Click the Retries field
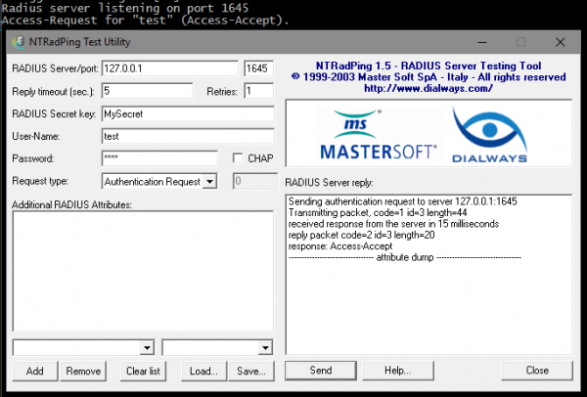Image resolution: width=587 pixels, height=397 pixels. point(258,91)
